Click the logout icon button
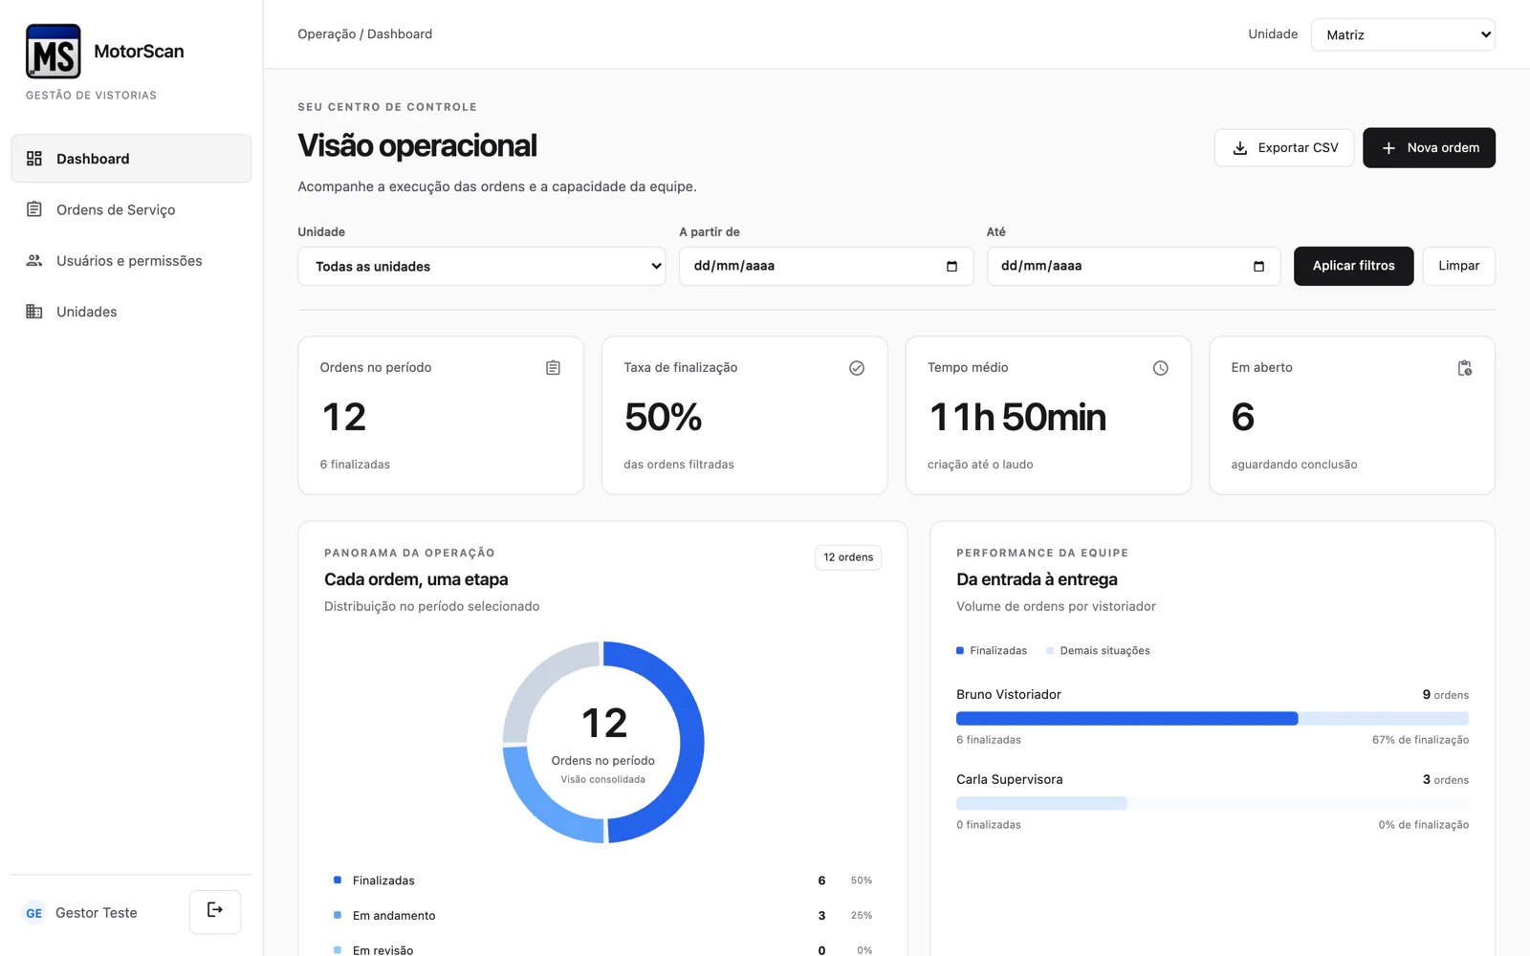 click(215, 911)
